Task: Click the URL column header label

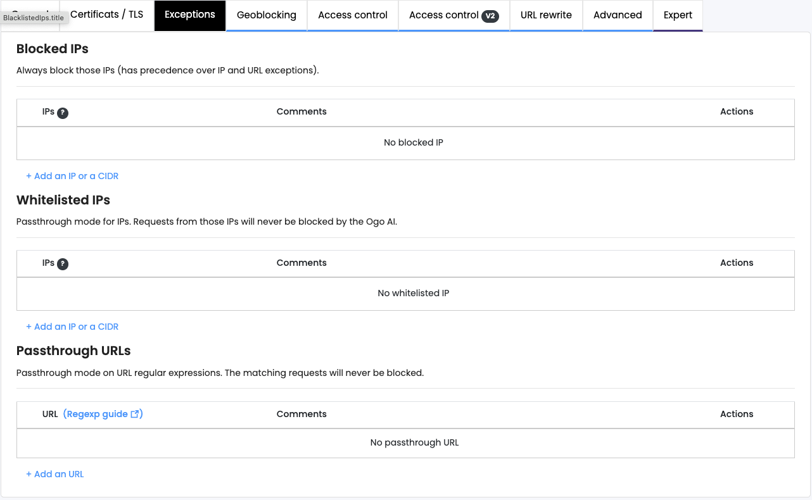Action: coord(50,414)
